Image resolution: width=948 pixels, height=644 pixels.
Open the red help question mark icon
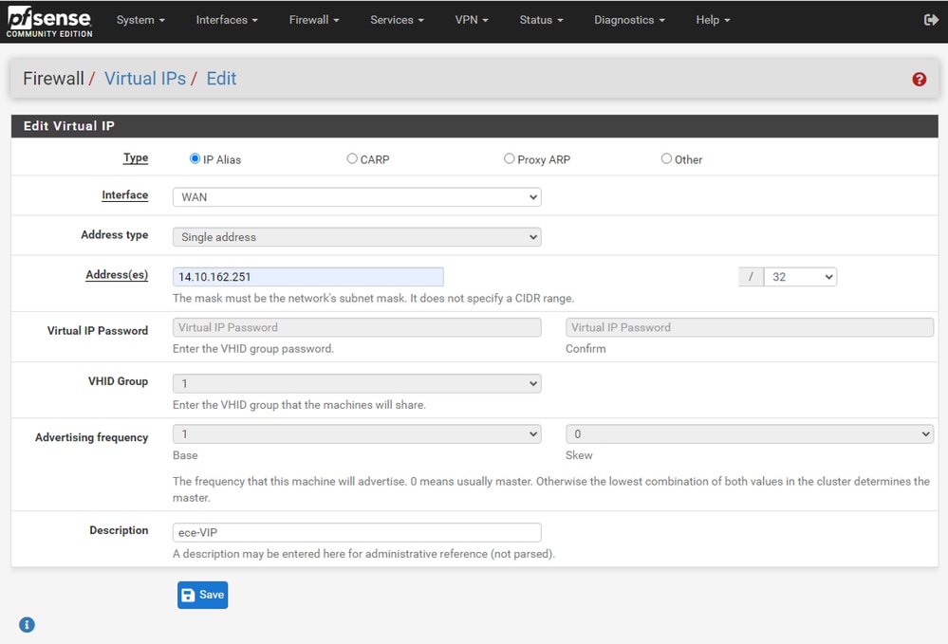[x=919, y=79]
